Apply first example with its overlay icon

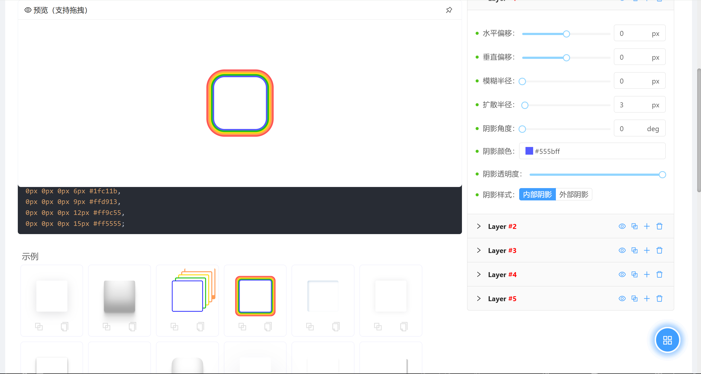point(39,326)
